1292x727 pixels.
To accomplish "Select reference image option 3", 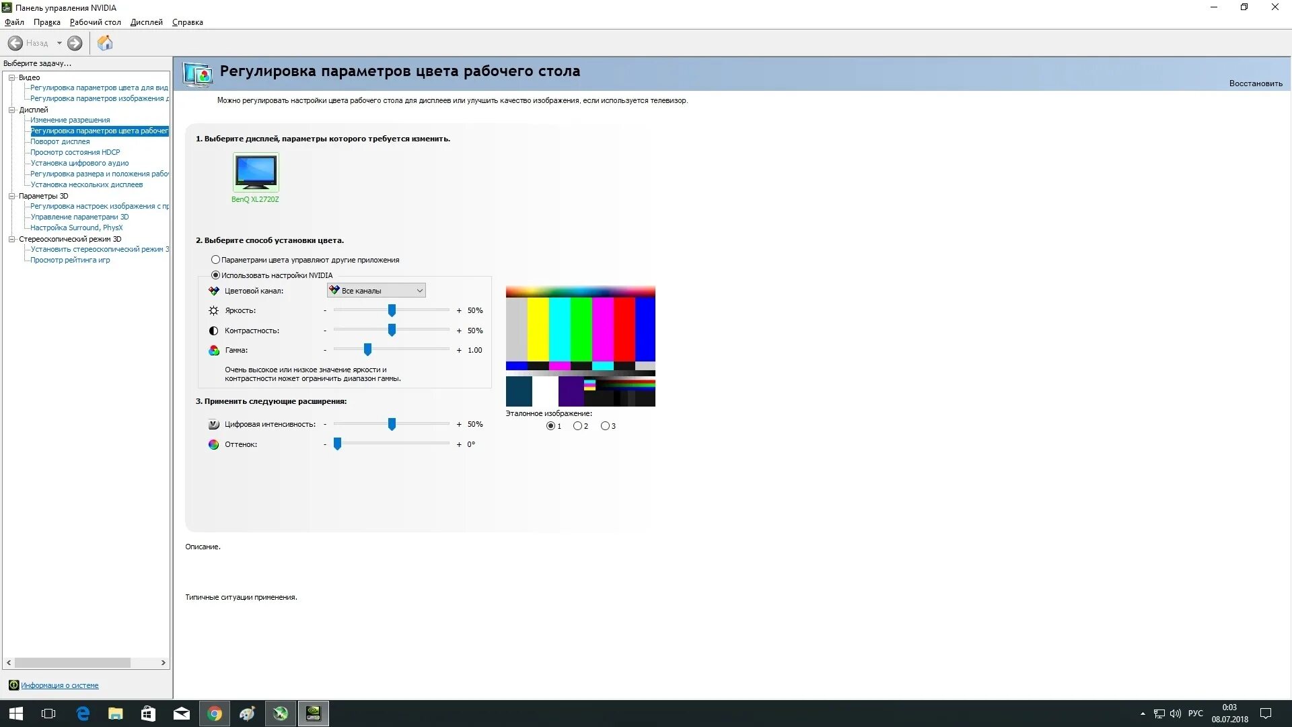I will tap(605, 426).
